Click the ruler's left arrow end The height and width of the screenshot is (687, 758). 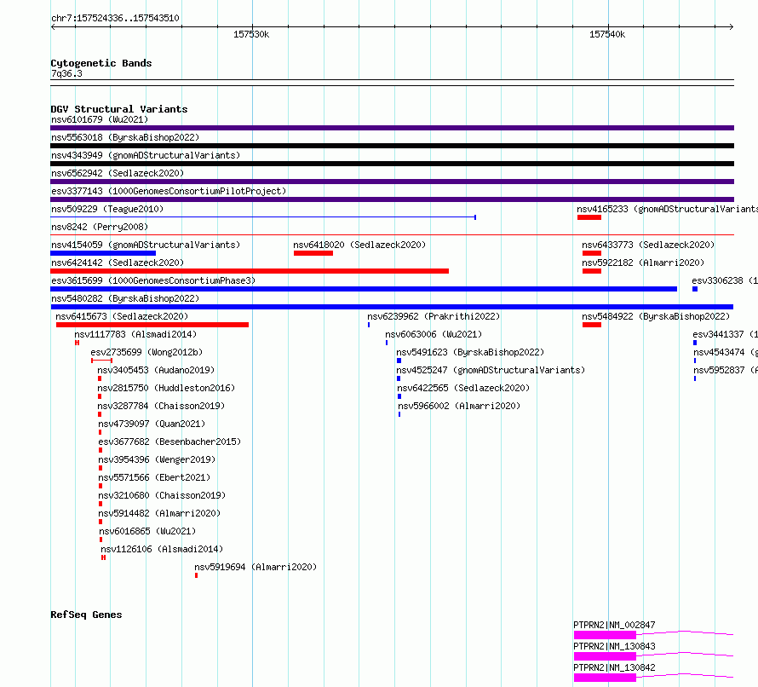(x=53, y=27)
